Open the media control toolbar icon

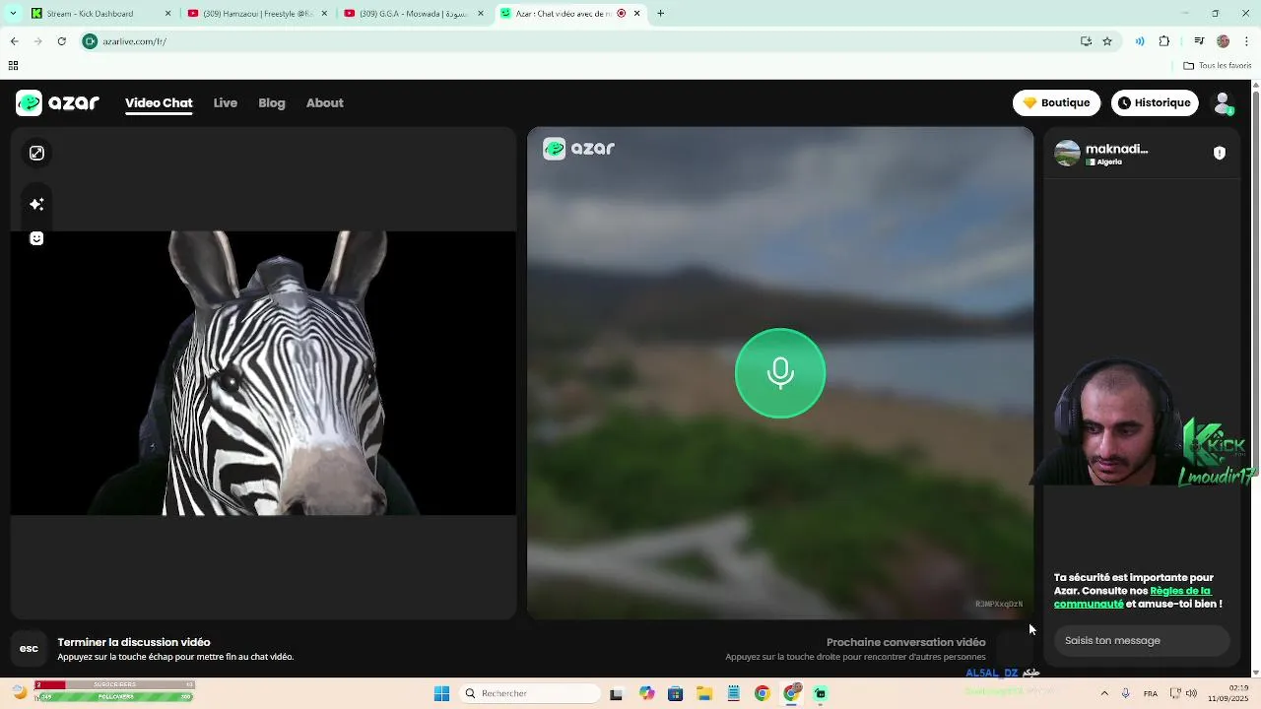click(1199, 41)
